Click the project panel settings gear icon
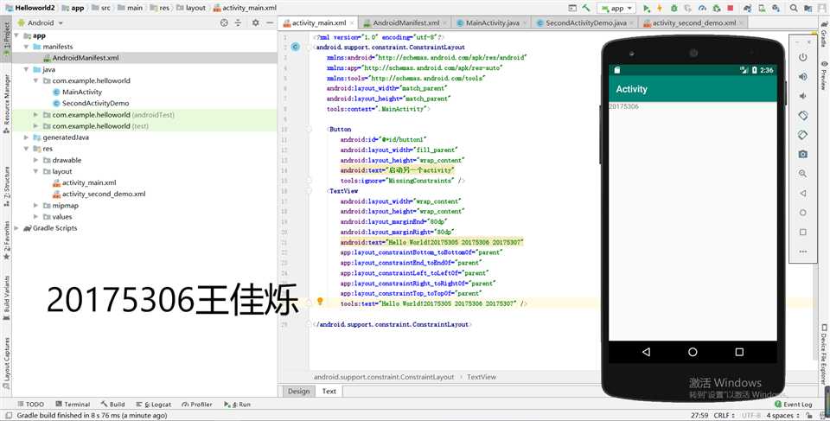This screenshot has width=830, height=421. [x=255, y=22]
